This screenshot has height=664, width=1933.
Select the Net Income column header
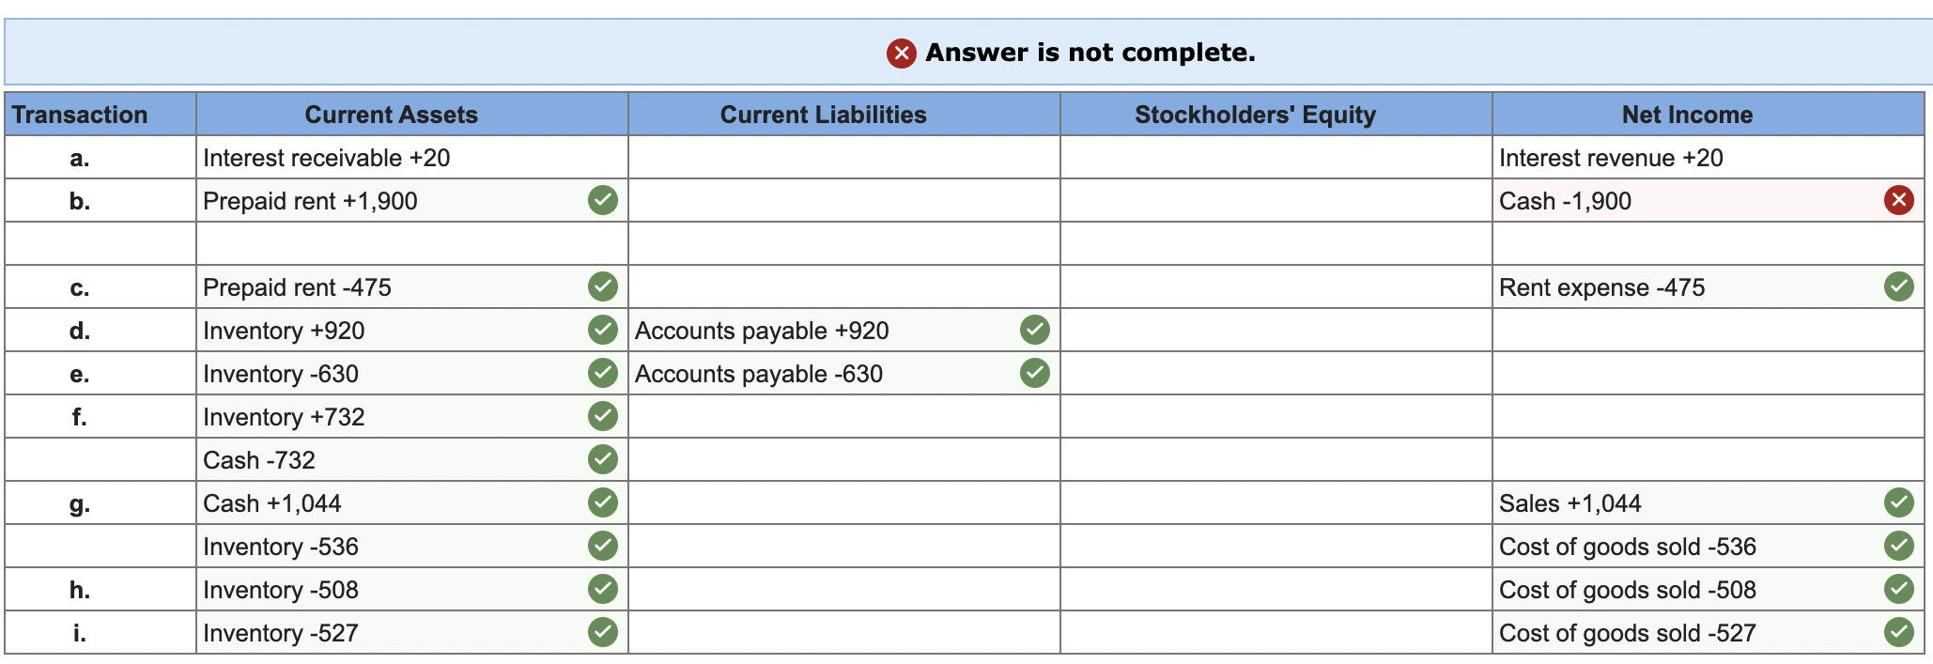click(1686, 114)
